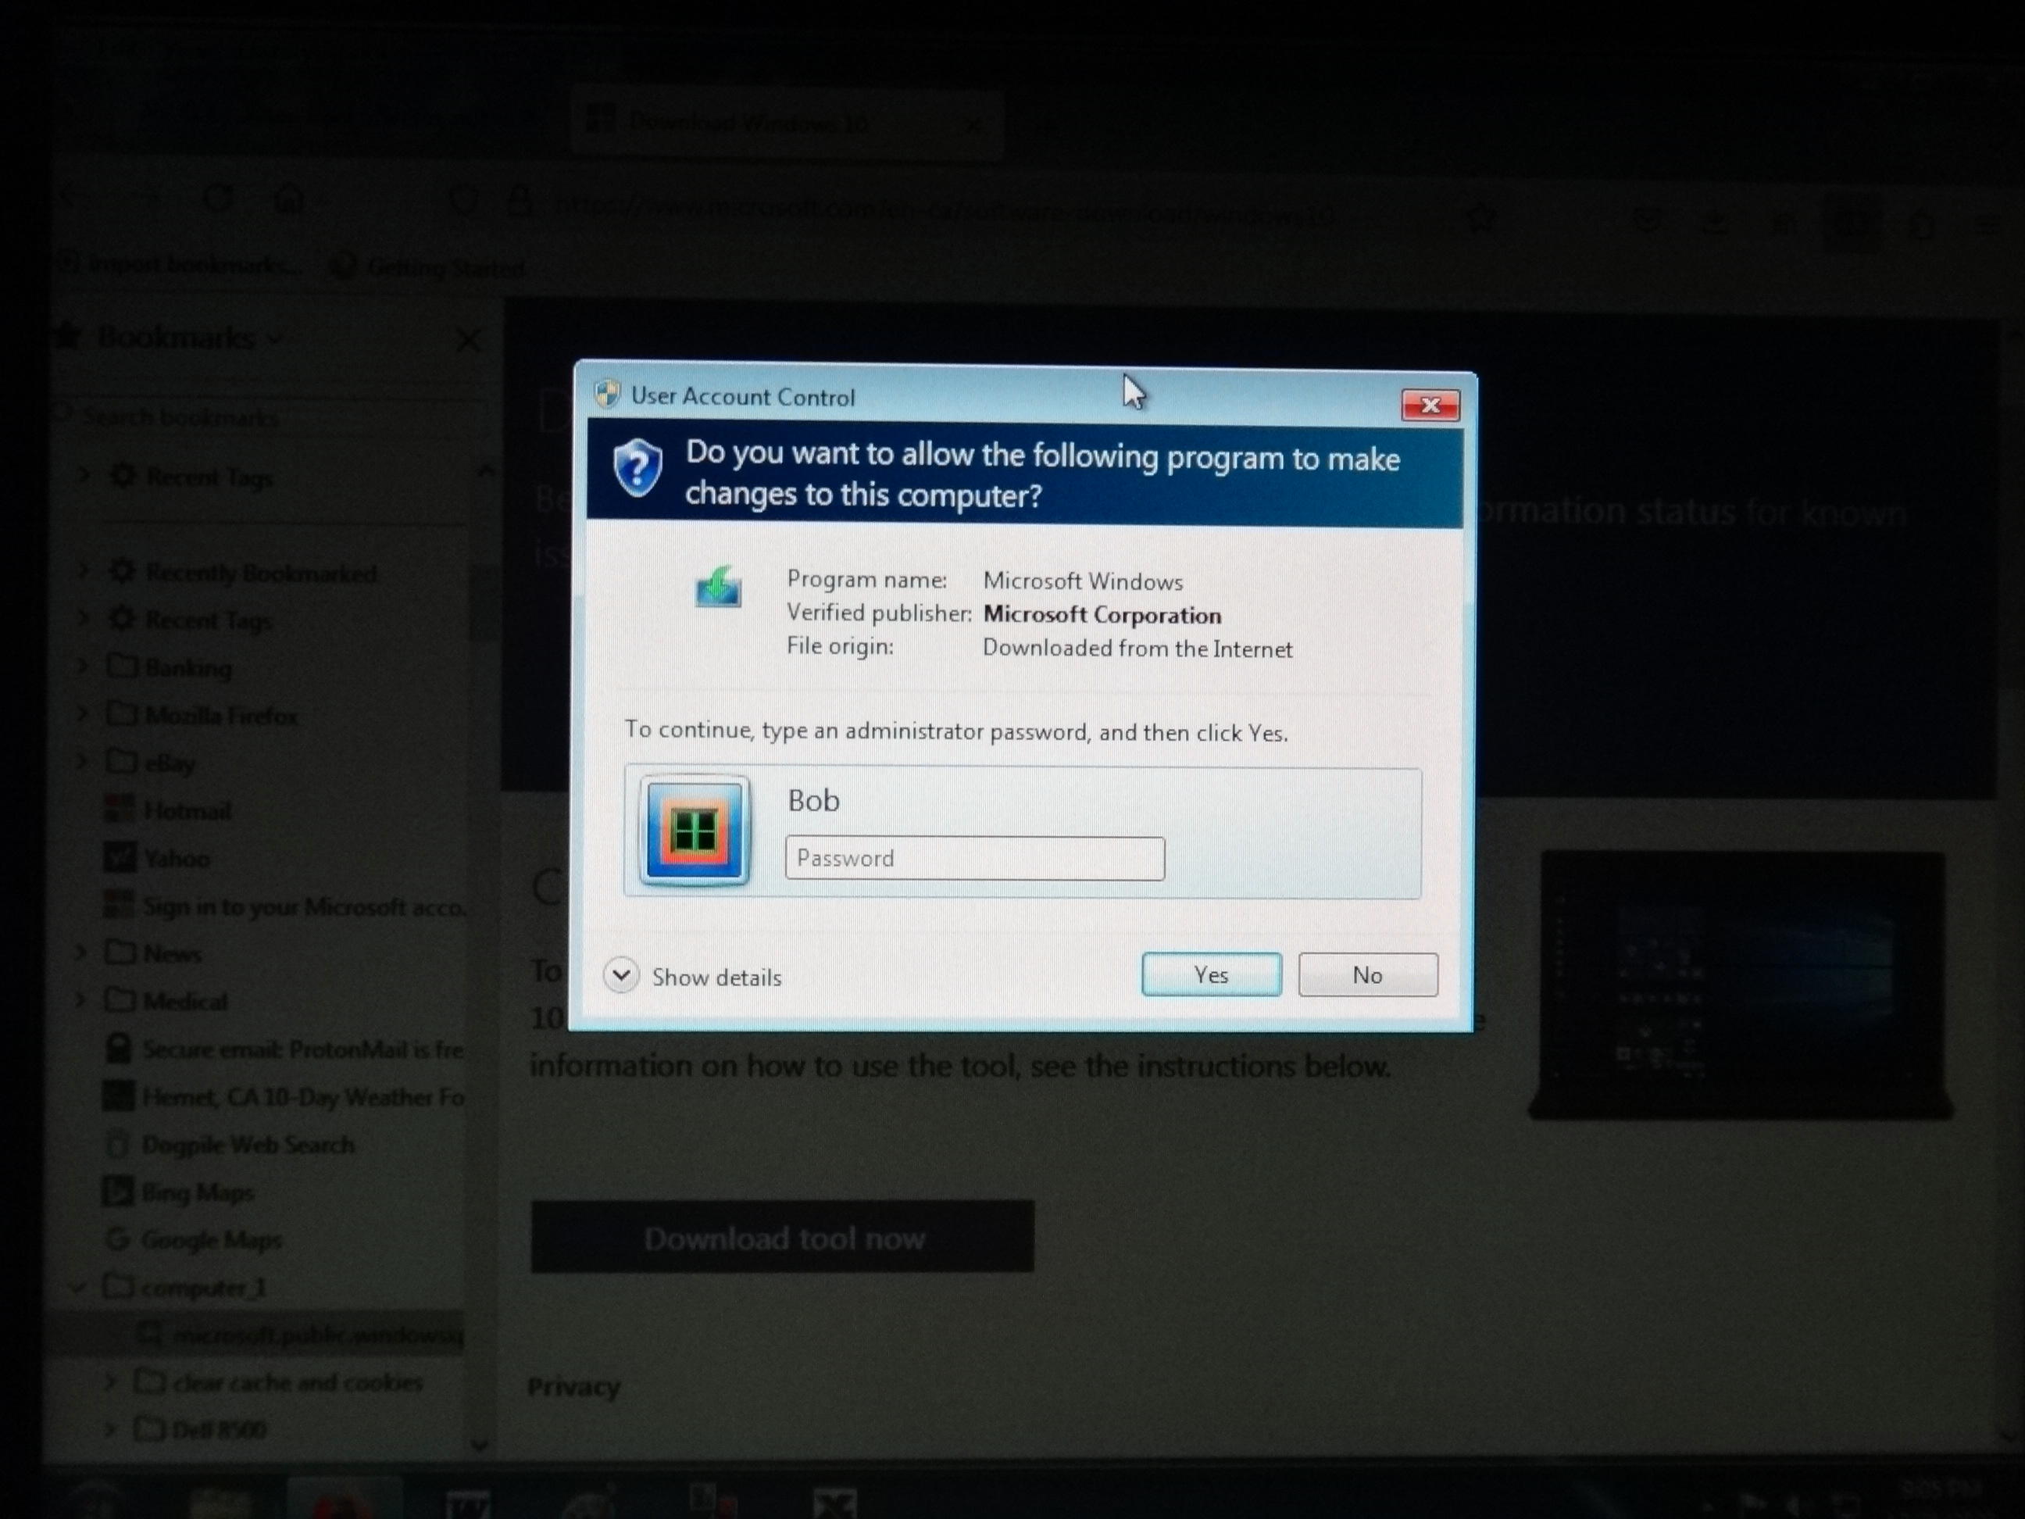
Task: Click Firefox downloads arrow toolbar icon
Action: coord(1715,223)
